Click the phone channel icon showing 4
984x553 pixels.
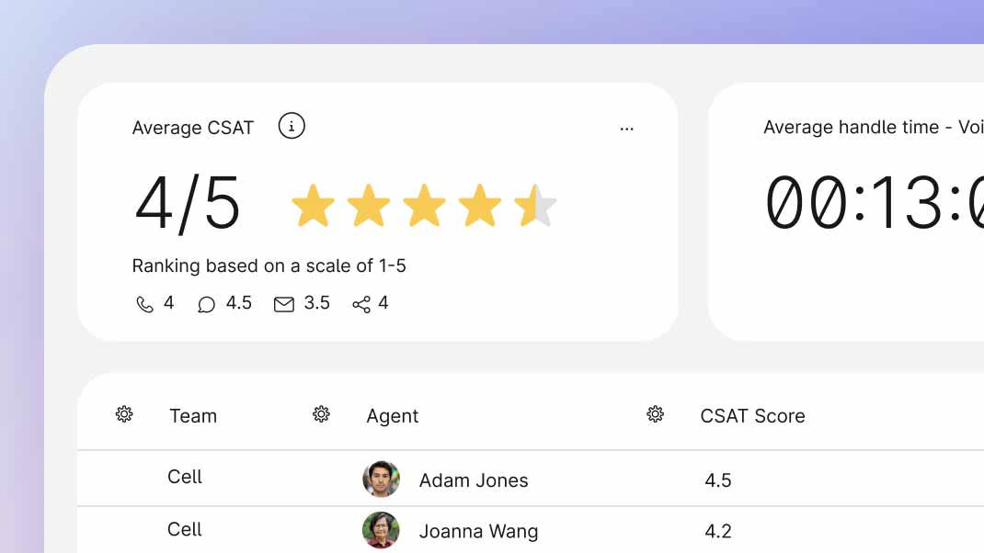tap(143, 303)
